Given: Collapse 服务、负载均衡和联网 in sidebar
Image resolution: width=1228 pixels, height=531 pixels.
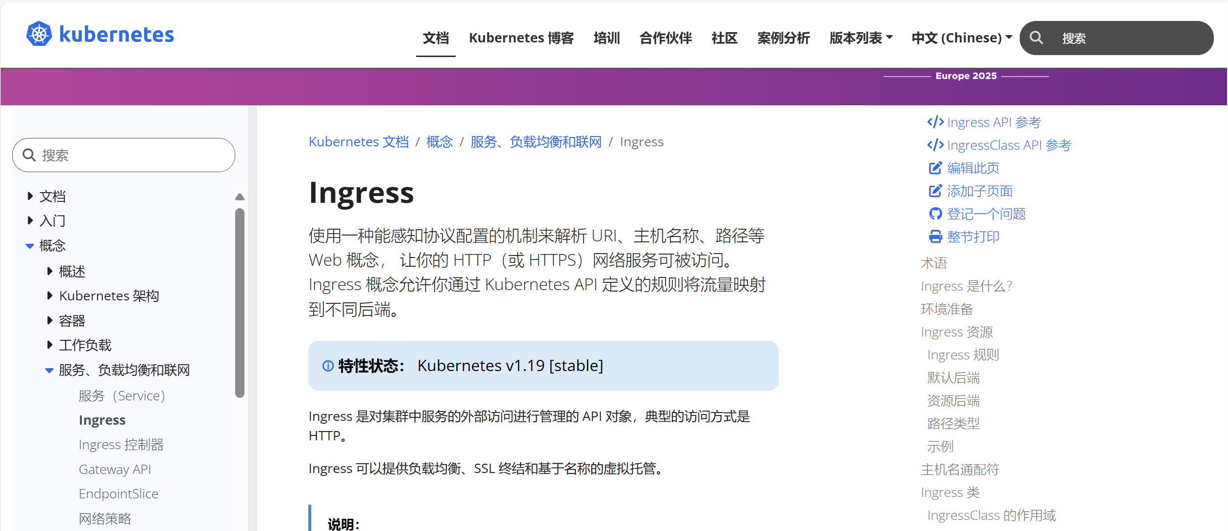Looking at the screenshot, I should pyautogui.click(x=49, y=370).
